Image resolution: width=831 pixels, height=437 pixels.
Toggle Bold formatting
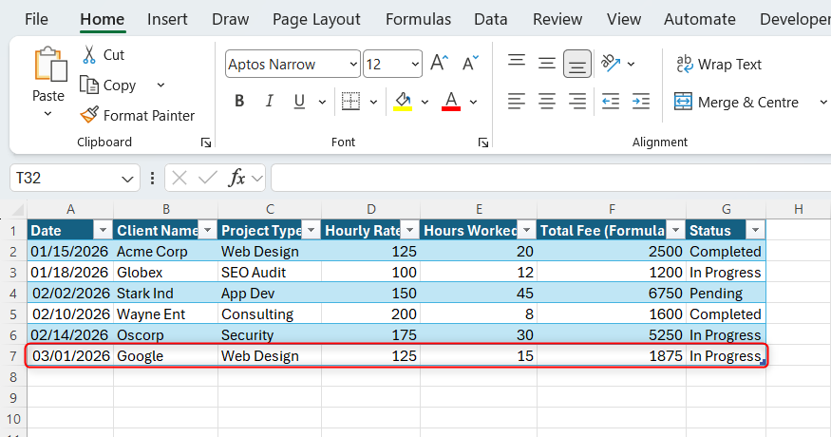coord(239,101)
